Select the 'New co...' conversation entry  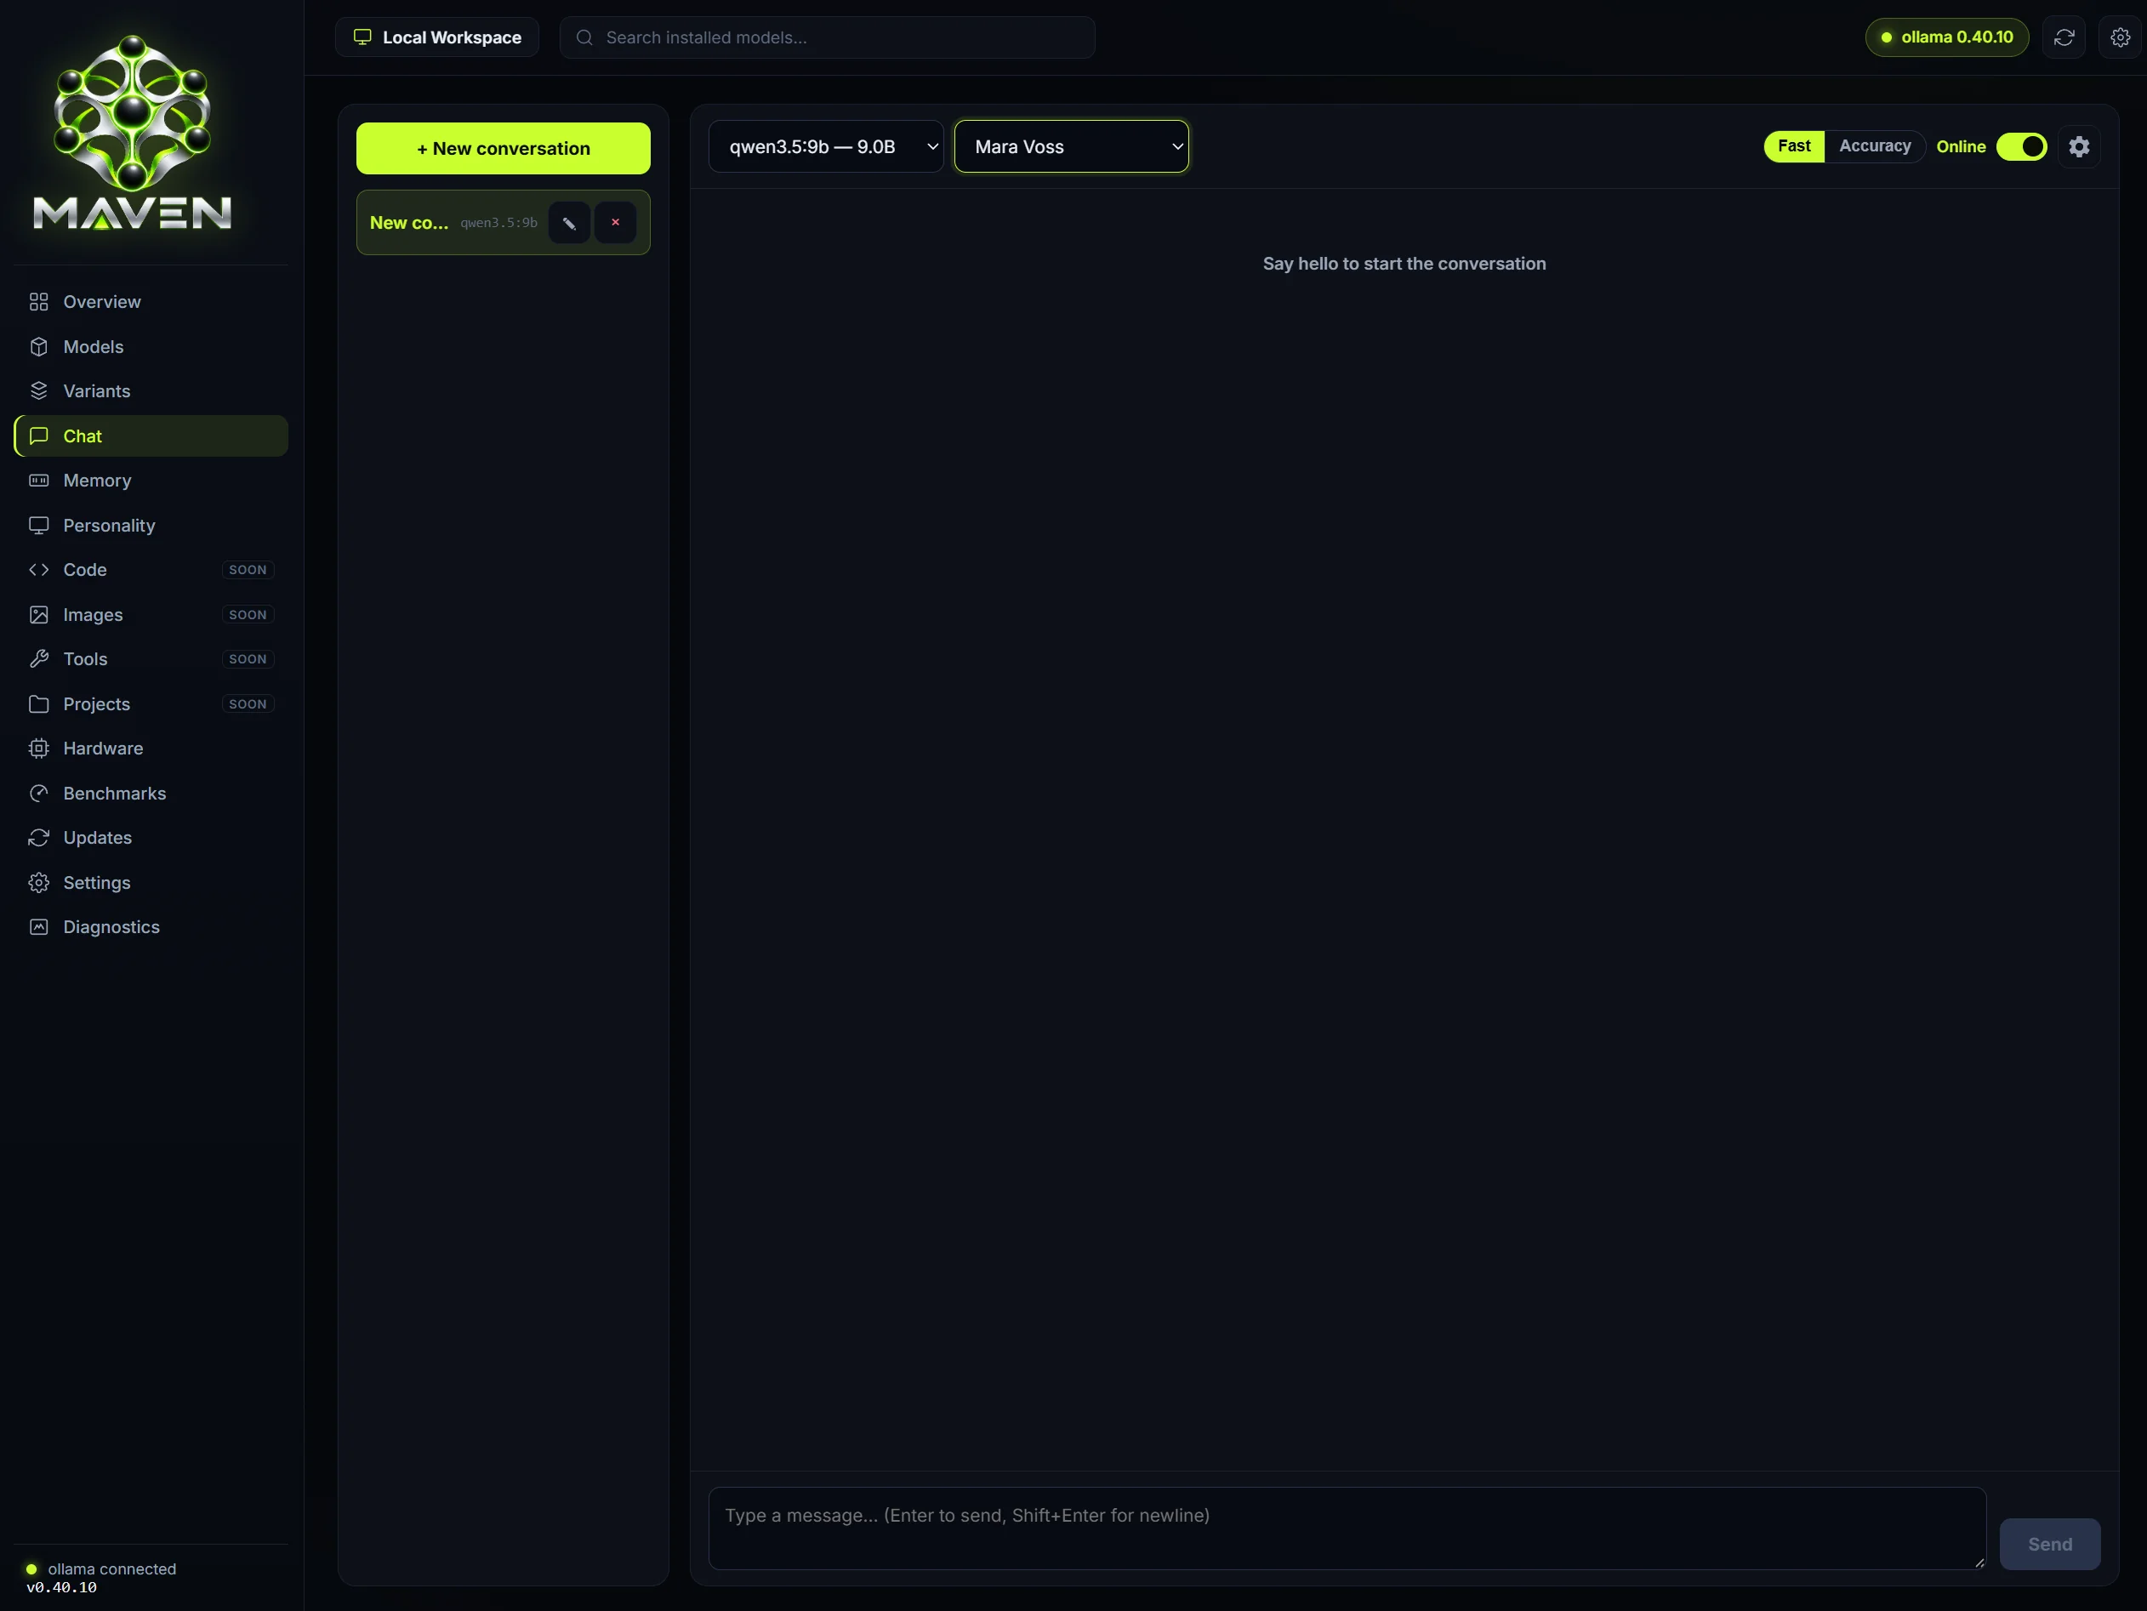click(x=503, y=222)
